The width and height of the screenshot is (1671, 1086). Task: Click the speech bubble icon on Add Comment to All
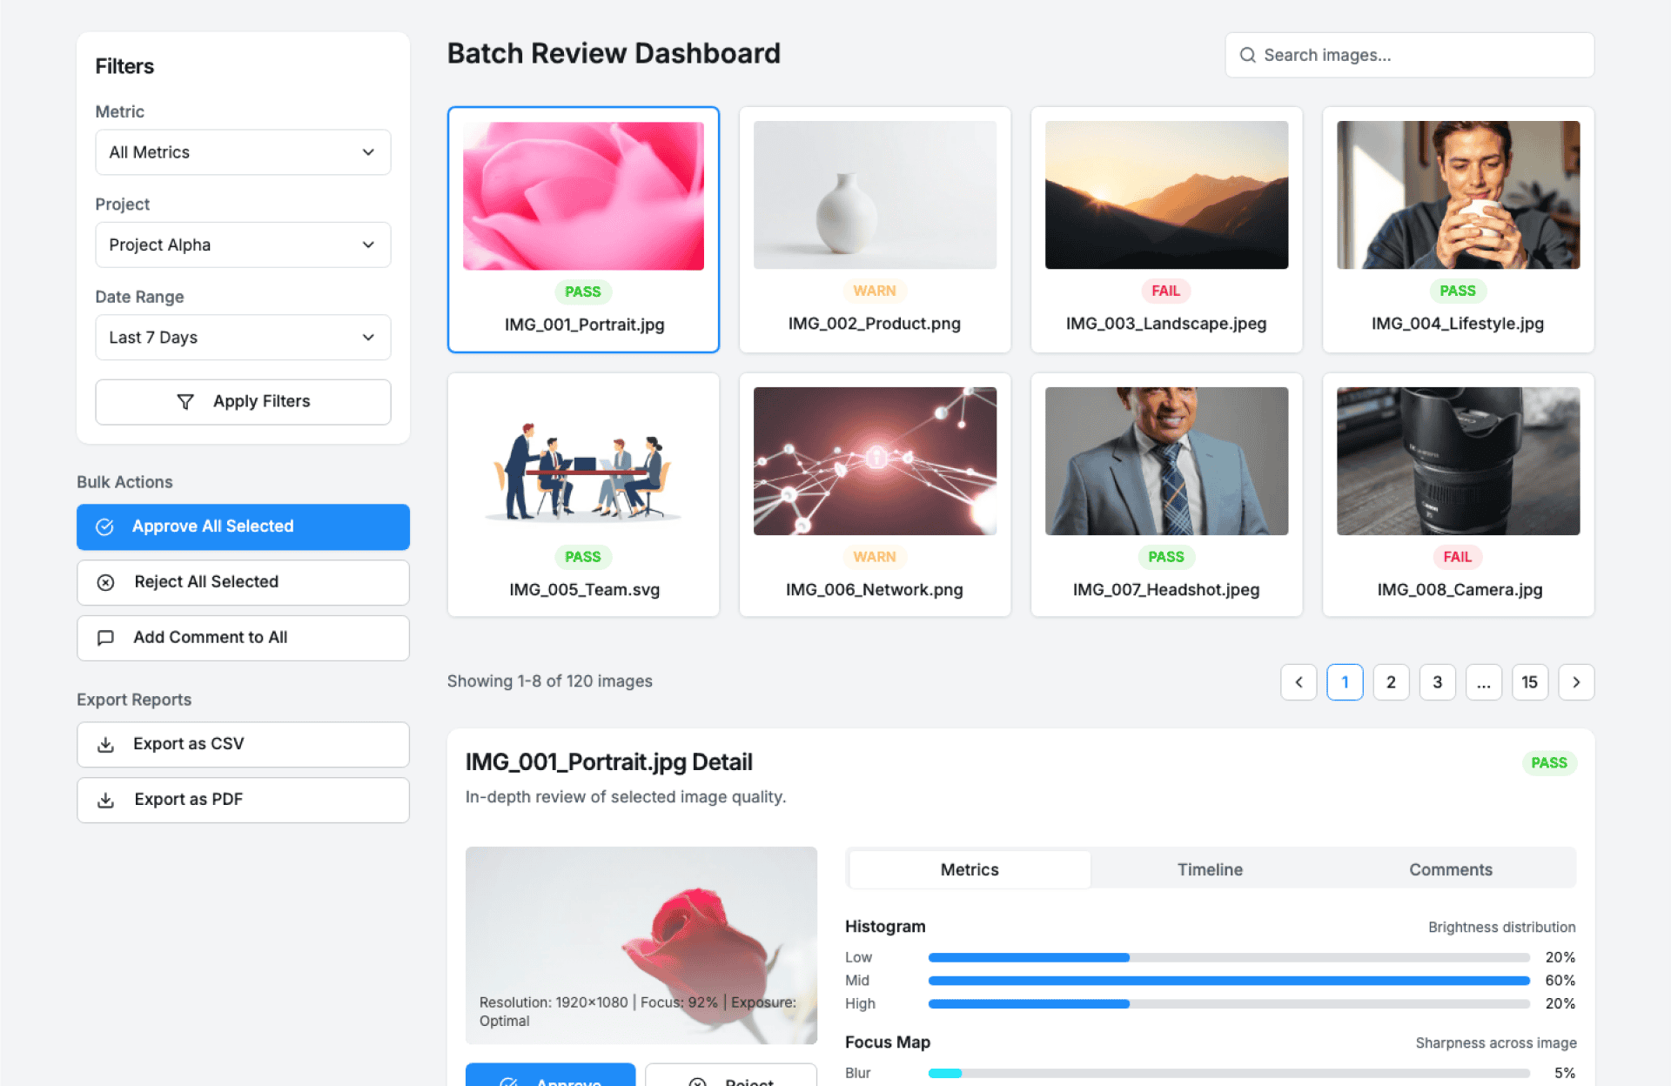click(x=105, y=638)
